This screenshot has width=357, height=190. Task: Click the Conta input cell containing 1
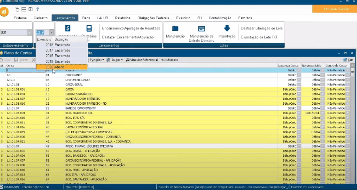(25, 70)
